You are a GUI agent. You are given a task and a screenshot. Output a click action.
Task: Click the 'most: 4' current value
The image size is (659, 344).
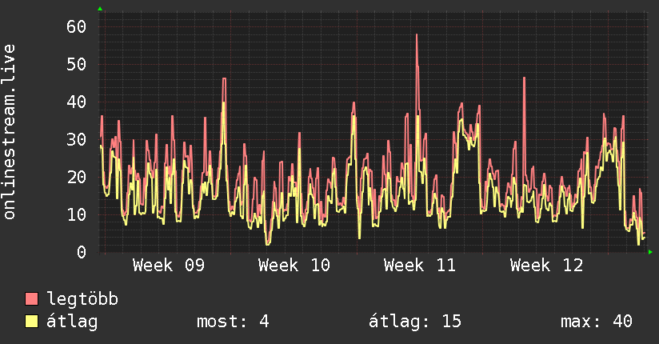pos(233,322)
